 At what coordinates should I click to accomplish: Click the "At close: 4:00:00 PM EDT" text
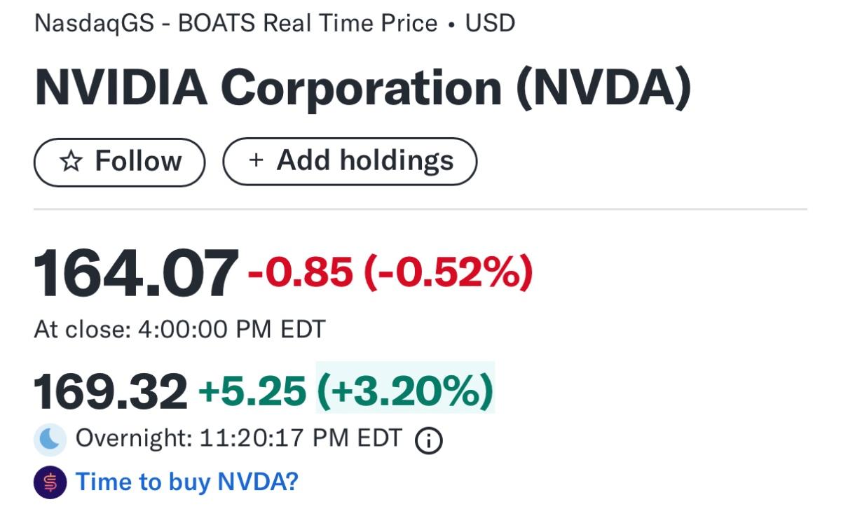click(180, 329)
